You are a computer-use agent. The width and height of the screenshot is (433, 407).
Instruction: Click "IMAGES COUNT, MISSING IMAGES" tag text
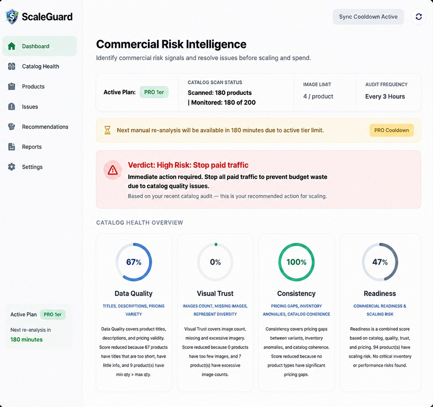(215, 306)
